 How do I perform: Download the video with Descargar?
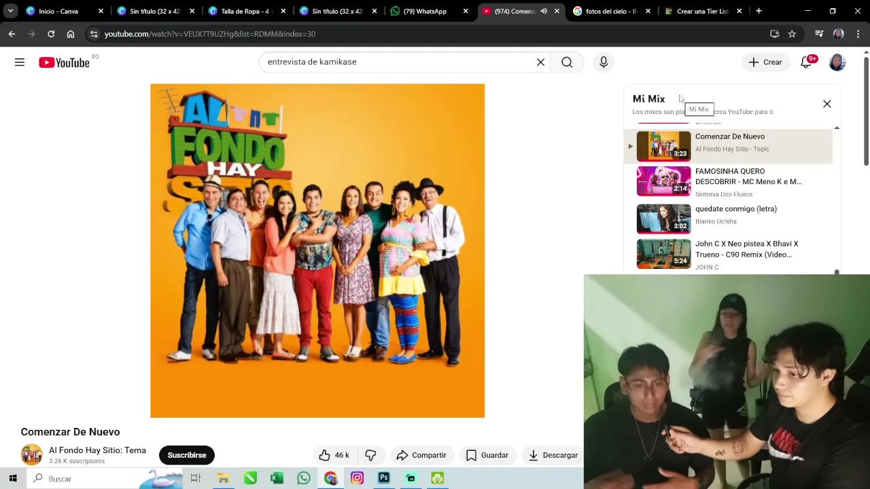coord(553,455)
